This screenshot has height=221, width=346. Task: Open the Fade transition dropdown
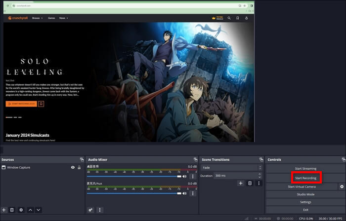[231, 168]
